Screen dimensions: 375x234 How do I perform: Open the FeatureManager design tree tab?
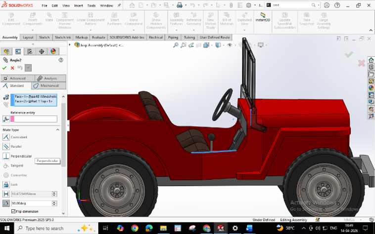pos(6,51)
